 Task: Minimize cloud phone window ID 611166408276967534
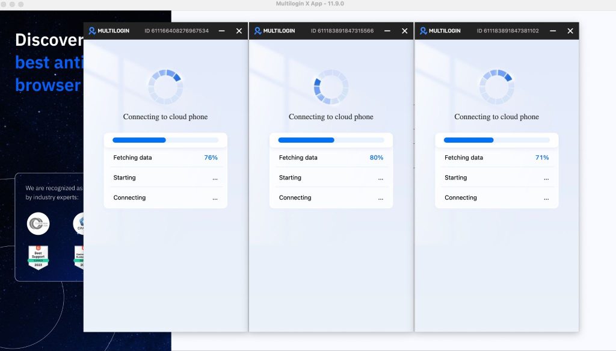[x=221, y=31]
